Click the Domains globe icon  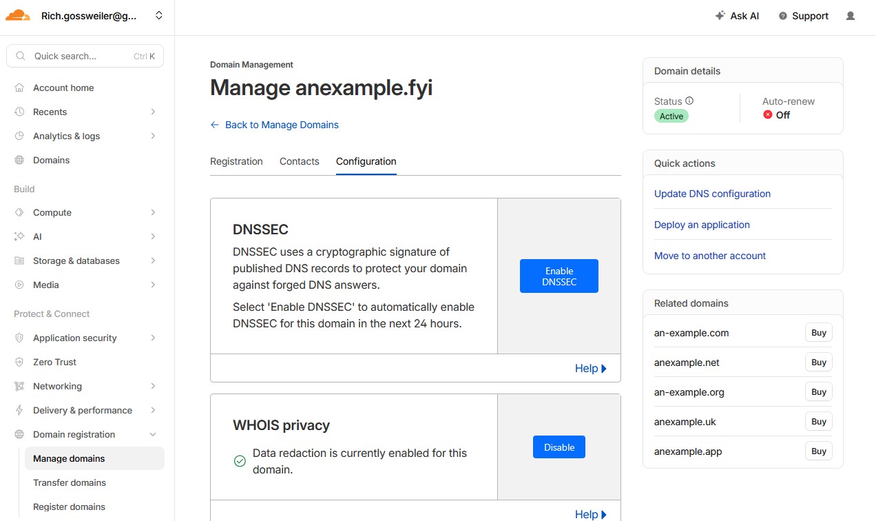[19, 160]
